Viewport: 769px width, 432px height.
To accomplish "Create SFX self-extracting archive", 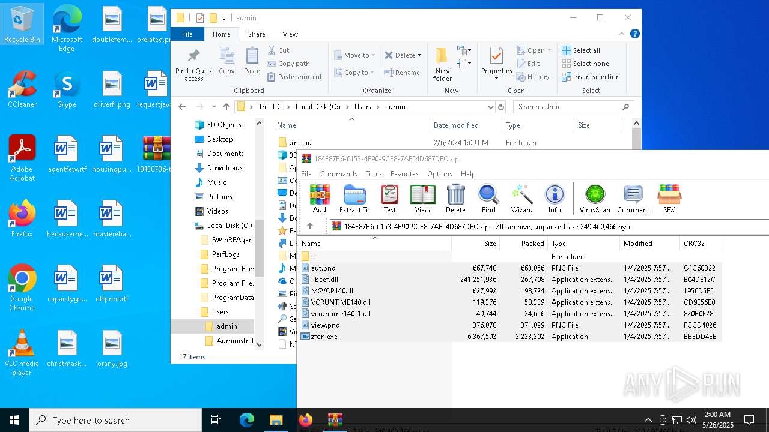I will pyautogui.click(x=669, y=199).
